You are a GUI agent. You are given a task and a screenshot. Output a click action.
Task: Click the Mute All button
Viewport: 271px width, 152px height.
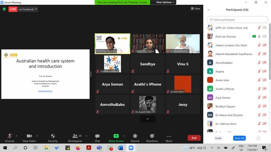click(239, 138)
